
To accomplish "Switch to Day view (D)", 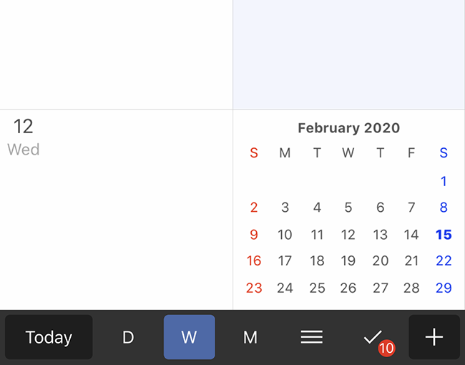I will coord(128,337).
